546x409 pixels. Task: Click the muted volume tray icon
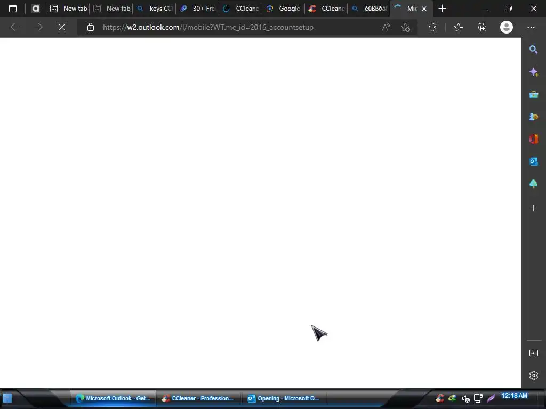click(x=465, y=398)
